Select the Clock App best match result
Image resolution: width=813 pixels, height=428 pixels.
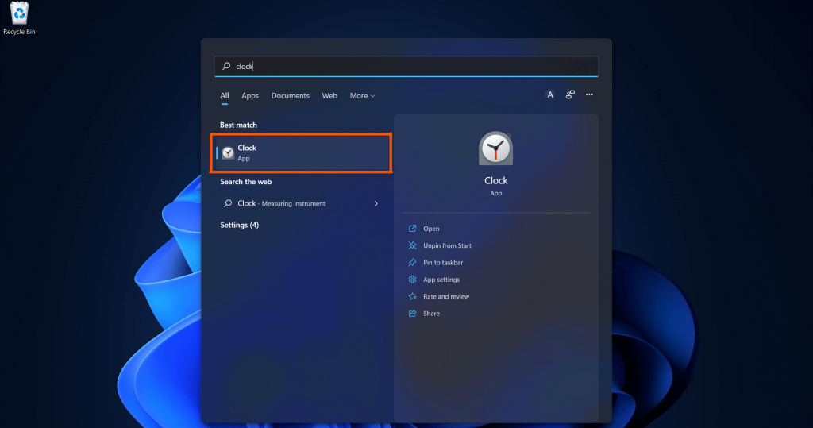coord(301,152)
